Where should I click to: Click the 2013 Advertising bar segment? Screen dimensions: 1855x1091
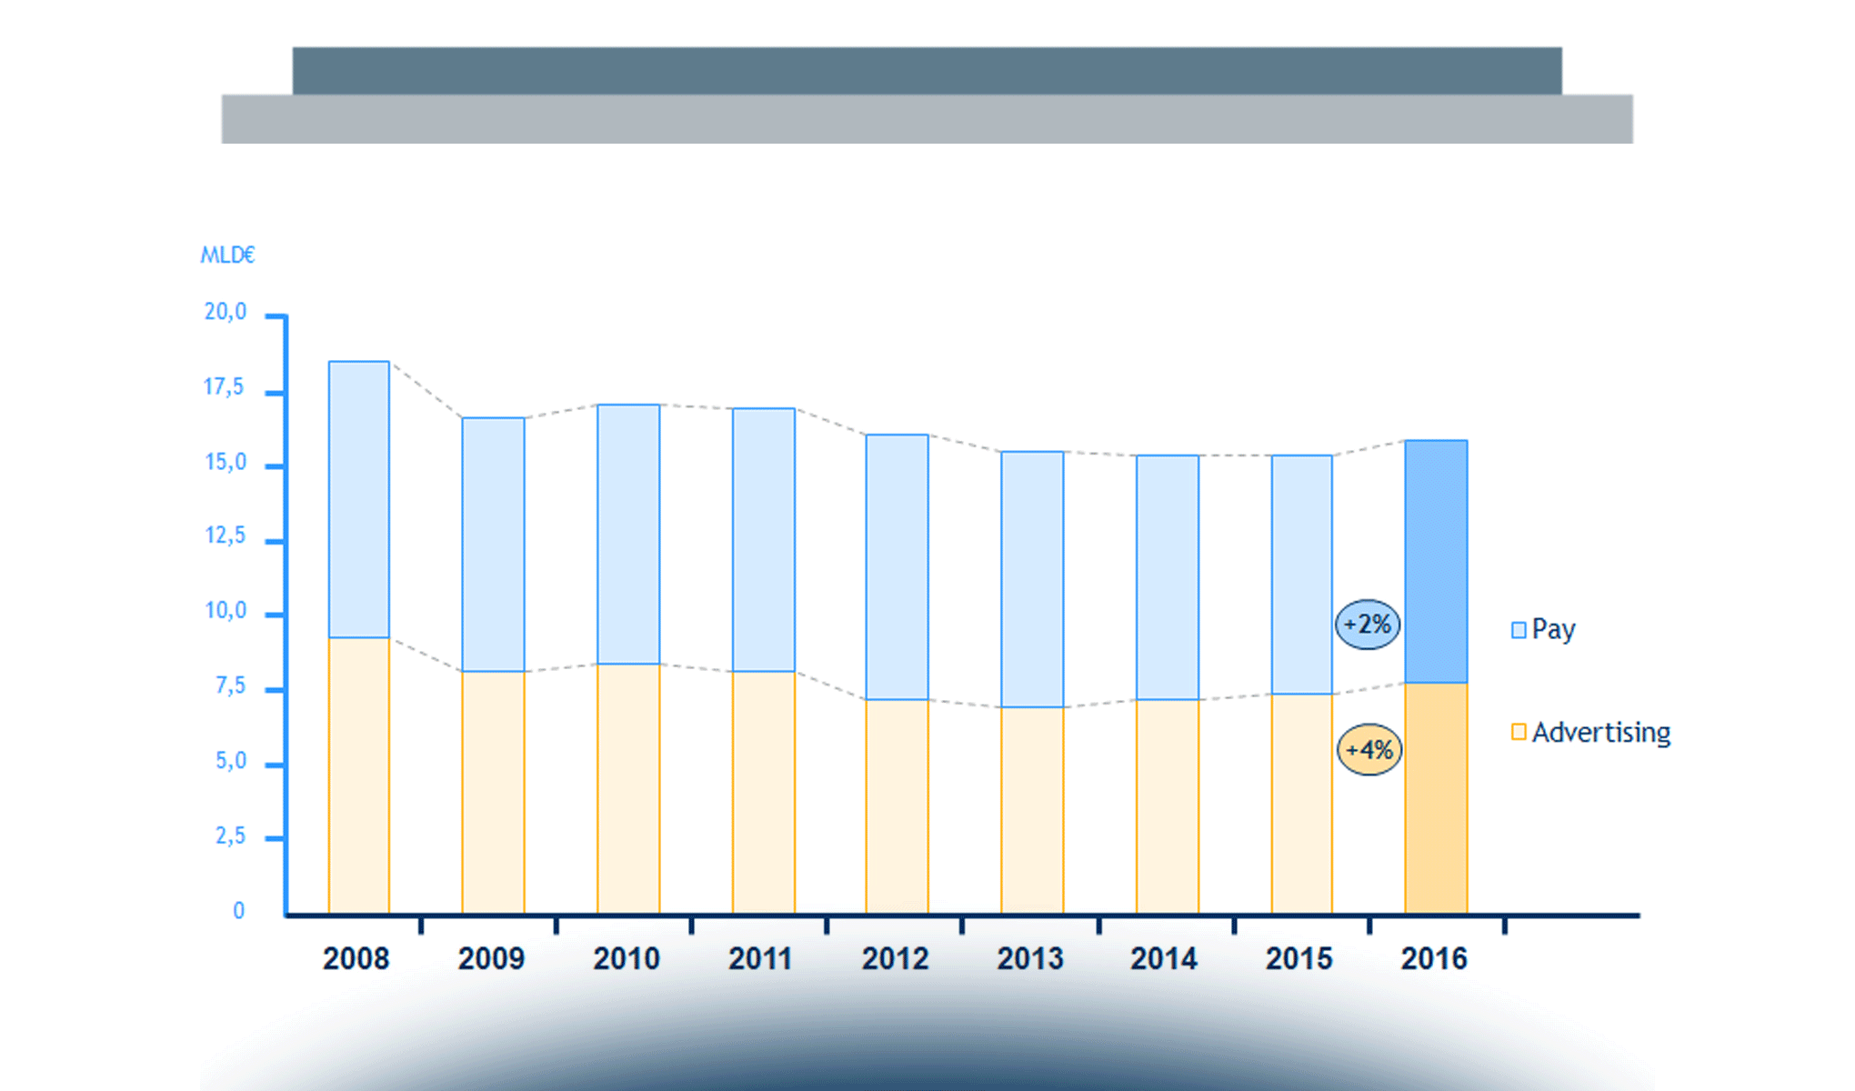click(1032, 809)
